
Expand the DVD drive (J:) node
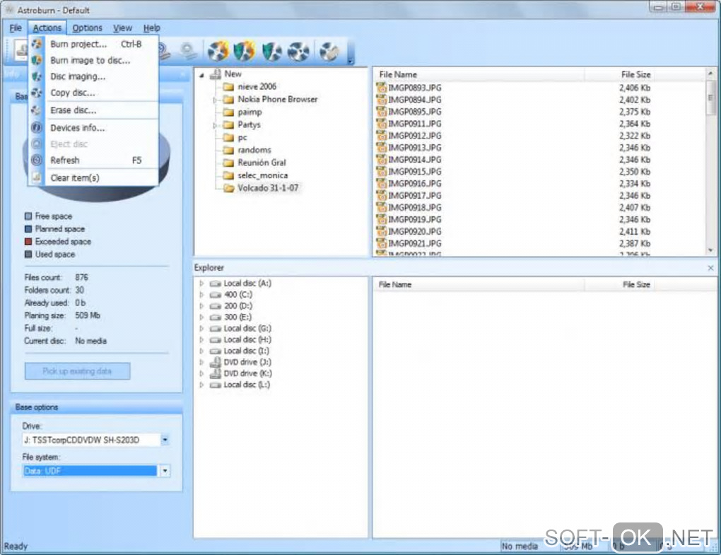click(201, 362)
